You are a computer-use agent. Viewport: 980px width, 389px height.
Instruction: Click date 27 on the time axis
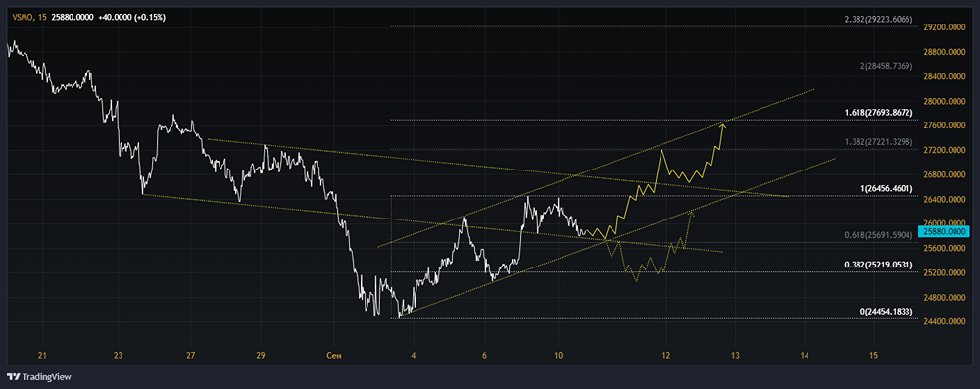click(191, 356)
